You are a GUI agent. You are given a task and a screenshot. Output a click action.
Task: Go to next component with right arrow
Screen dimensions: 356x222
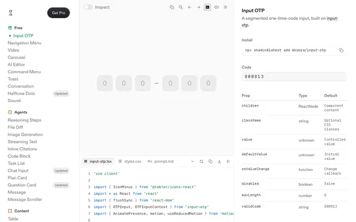(199, 7)
